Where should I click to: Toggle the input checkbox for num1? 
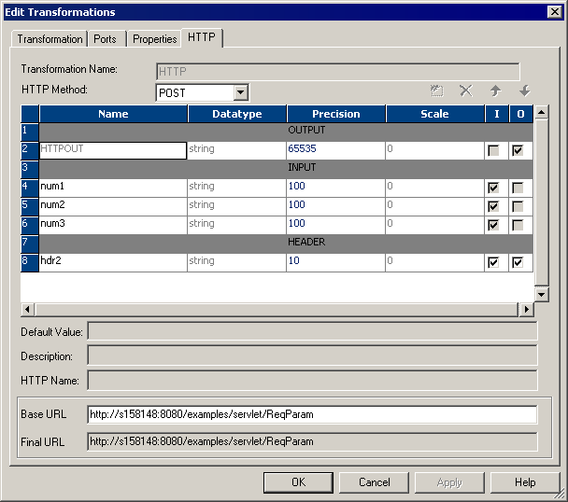point(493,188)
